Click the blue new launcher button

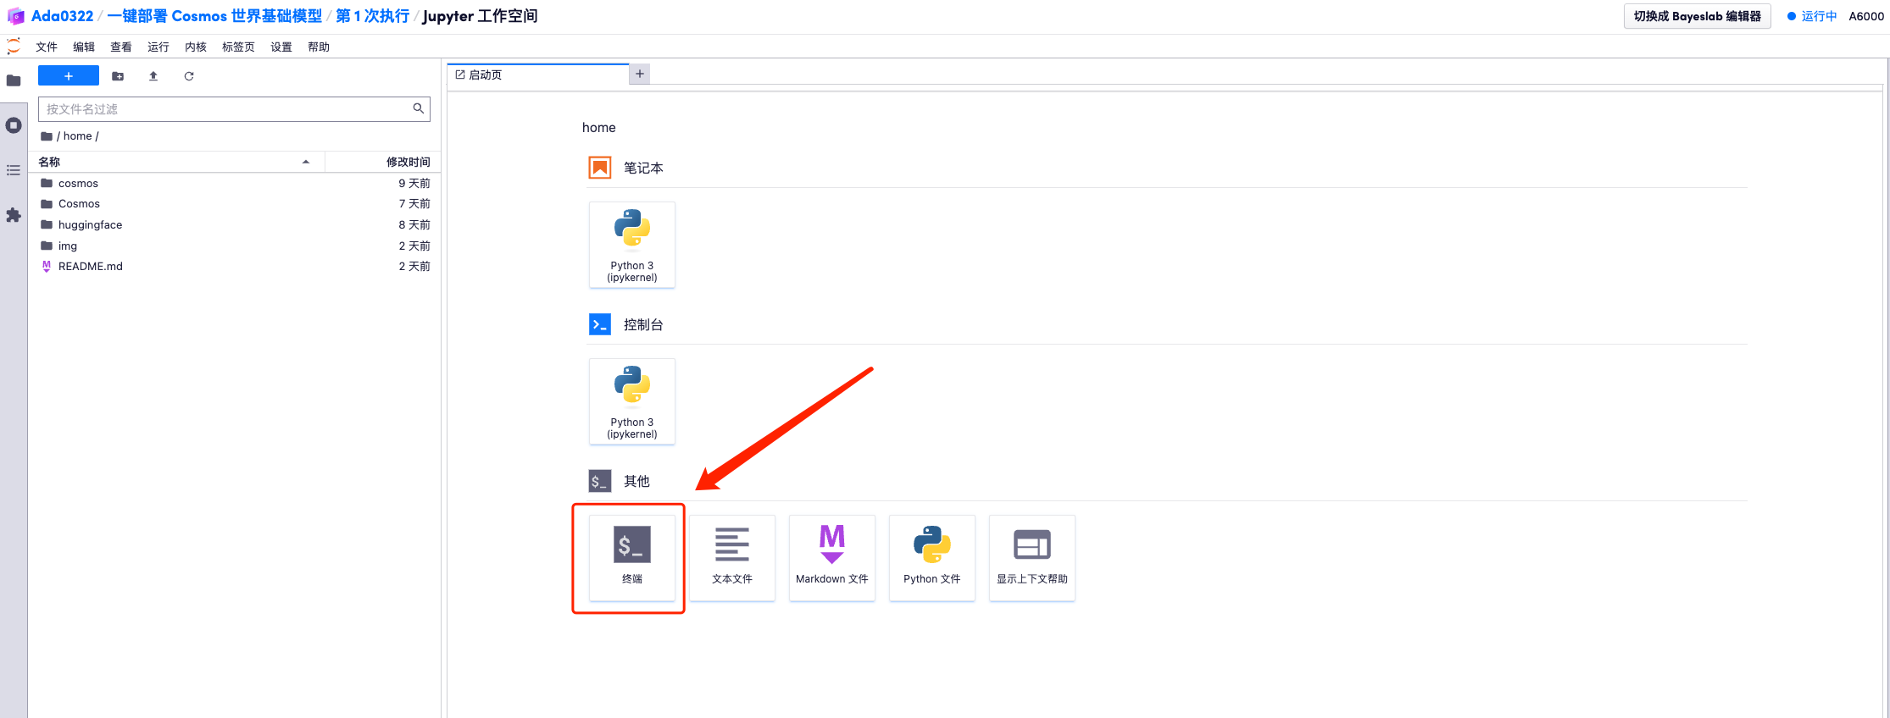click(x=69, y=76)
